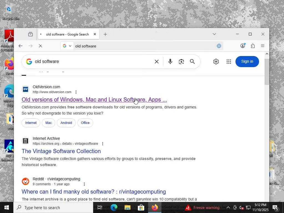Search by image with the Lens camera icon

coord(181,62)
